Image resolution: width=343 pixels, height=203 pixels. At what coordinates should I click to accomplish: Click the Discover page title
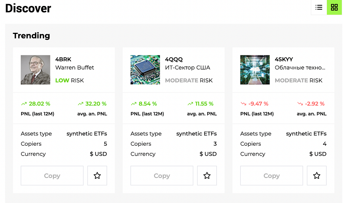[x=28, y=8]
